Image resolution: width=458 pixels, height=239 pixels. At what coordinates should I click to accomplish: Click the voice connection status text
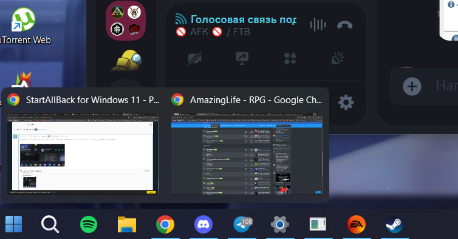pos(244,19)
